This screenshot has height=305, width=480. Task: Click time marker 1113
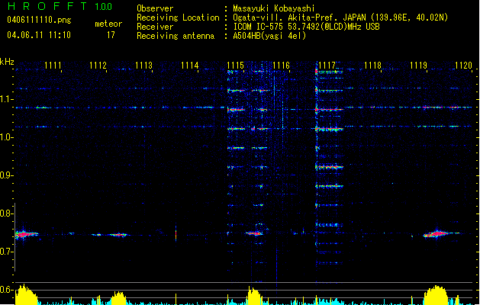pyautogui.click(x=144, y=66)
